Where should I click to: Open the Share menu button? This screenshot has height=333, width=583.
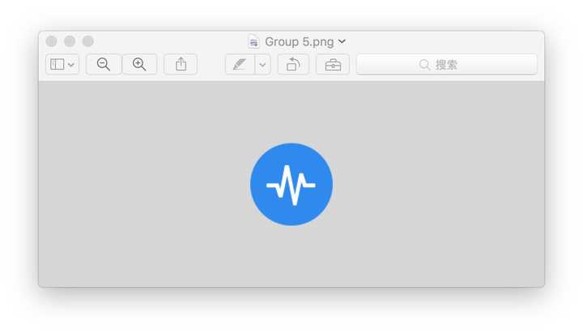pyautogui.click(x=181, y=65)
